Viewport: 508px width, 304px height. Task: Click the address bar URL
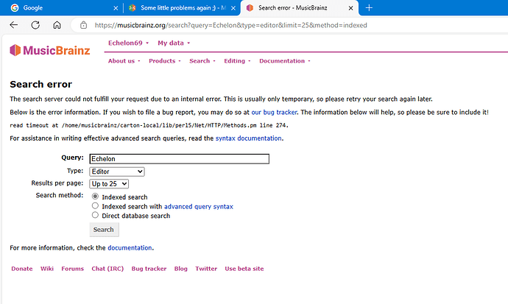(230, 25)
